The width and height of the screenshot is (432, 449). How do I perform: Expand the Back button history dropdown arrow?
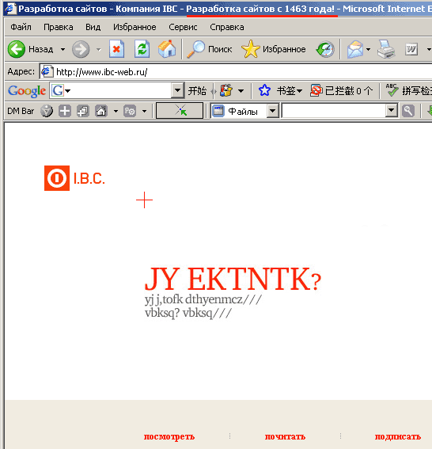click(x=63, y=50)
